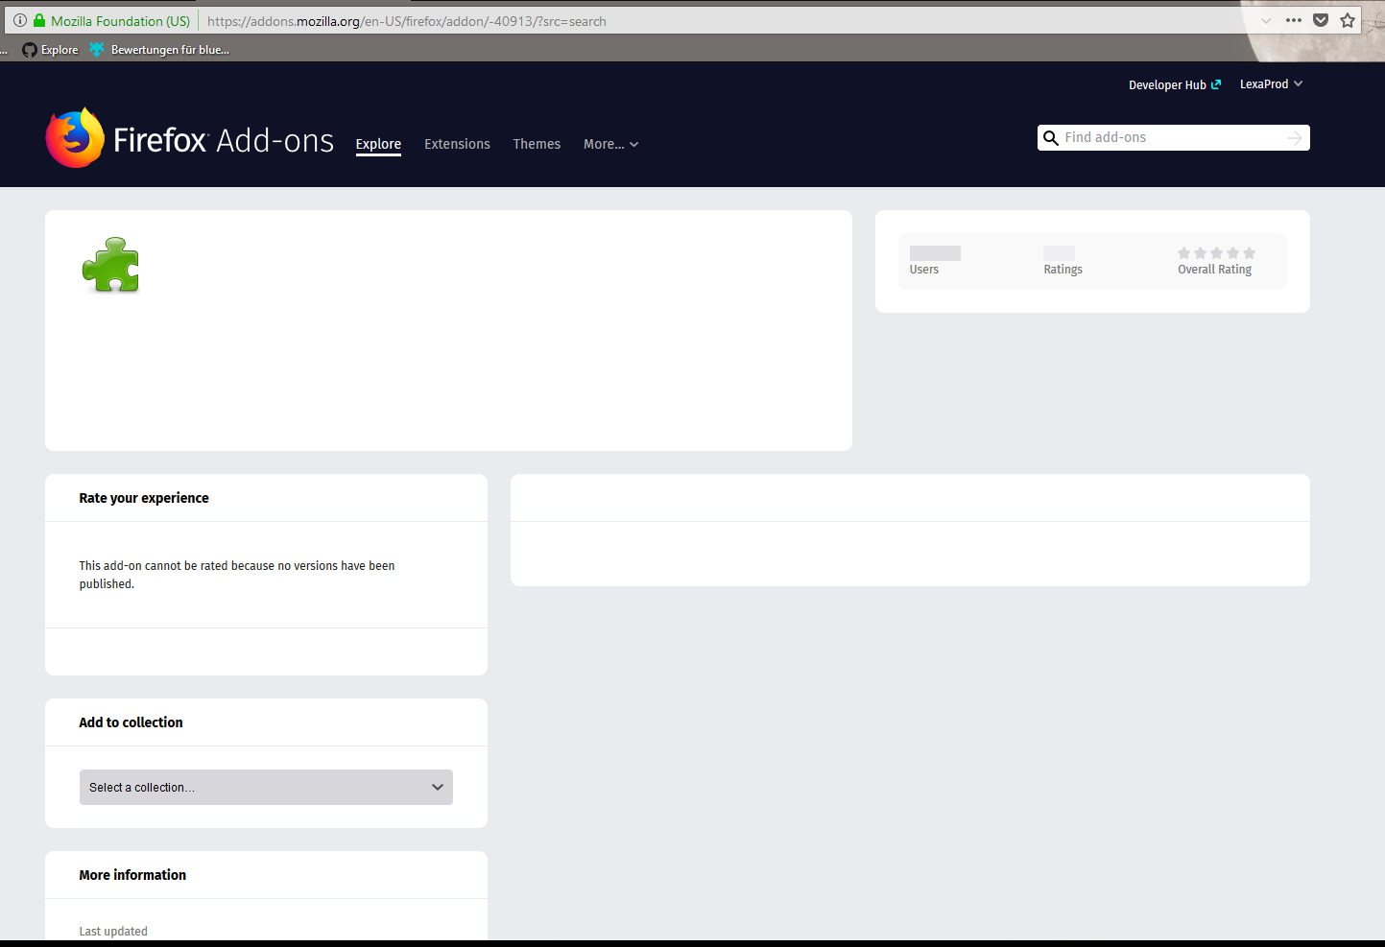Go to the Themes section
The height and width of the screenshot is (947, 1385).
pyautogui.click(x=537, y=144)
